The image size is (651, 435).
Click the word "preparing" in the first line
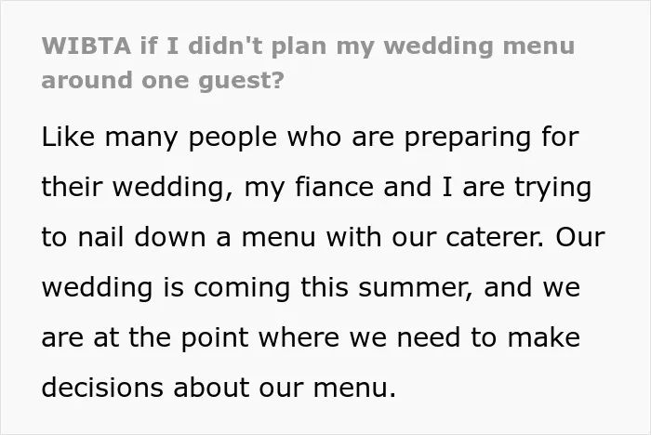click(x=467, y=138)
